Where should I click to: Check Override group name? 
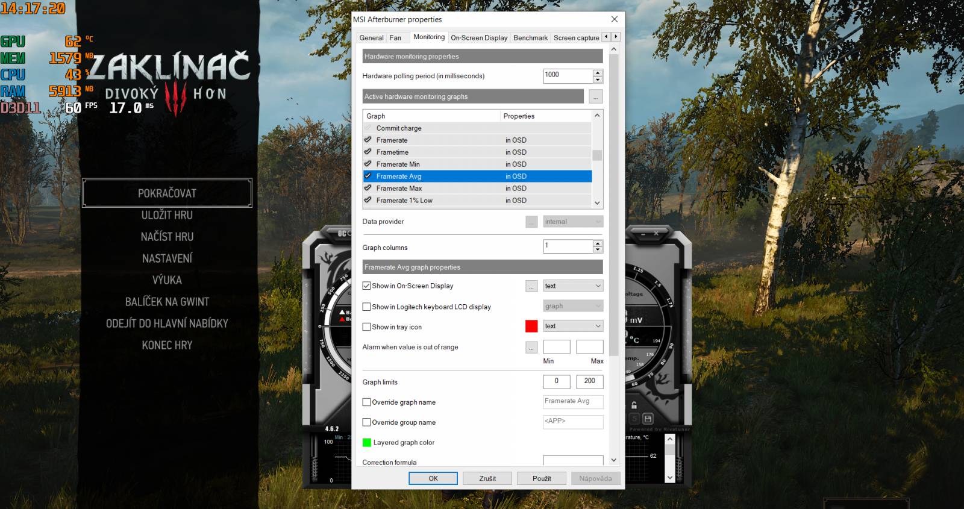point(366,422)
